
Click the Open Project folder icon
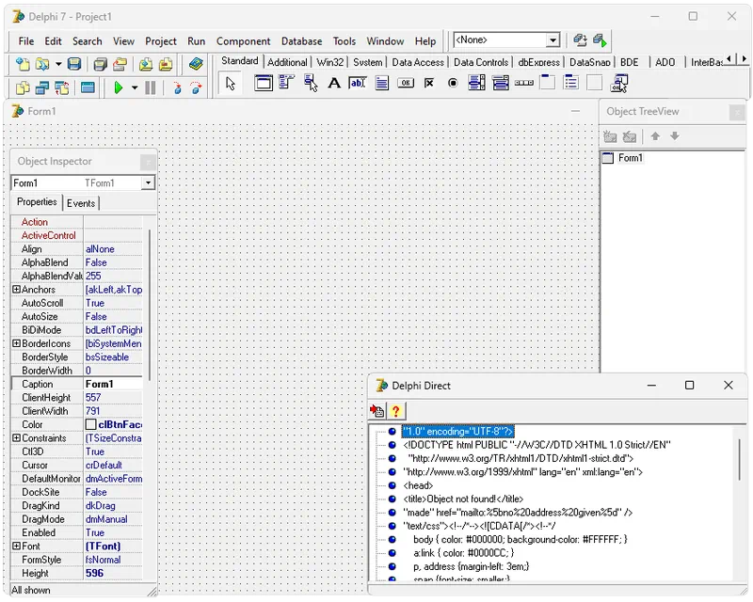[x=120, y=64]
